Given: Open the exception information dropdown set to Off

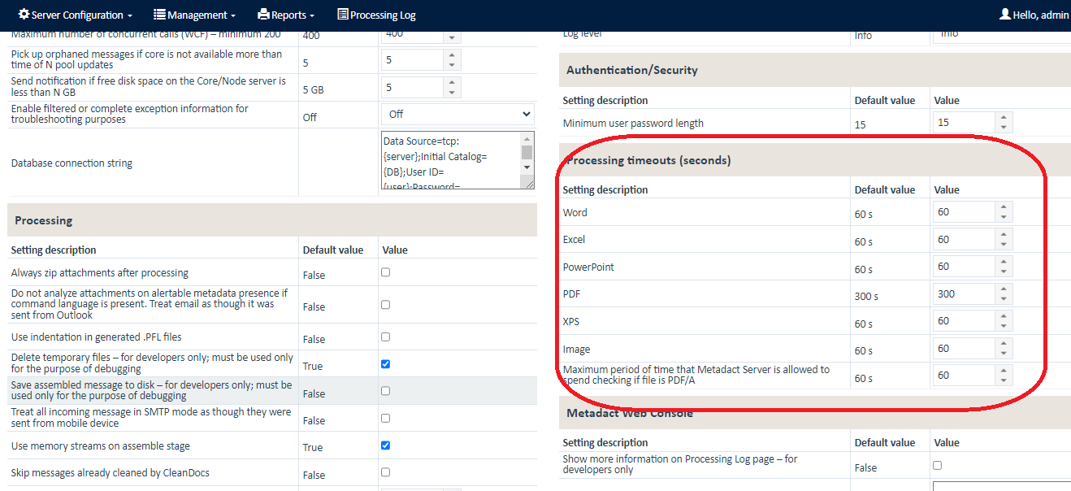Looking at the screenshot, I should click(x=457, y=115).
